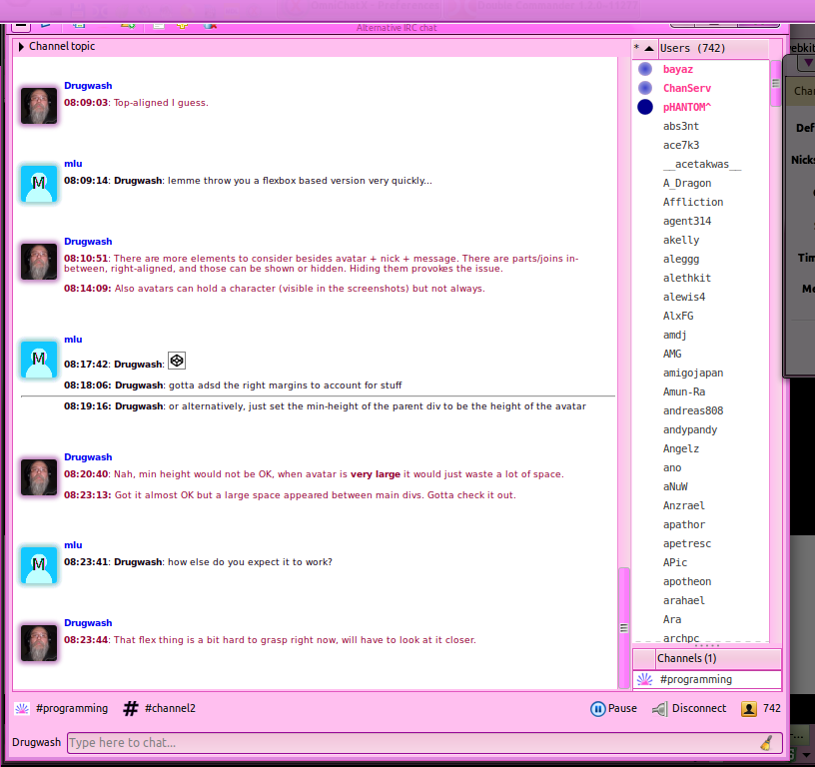
Task: Open mlu avatar at 08:09:14 message
Action: 39,184
